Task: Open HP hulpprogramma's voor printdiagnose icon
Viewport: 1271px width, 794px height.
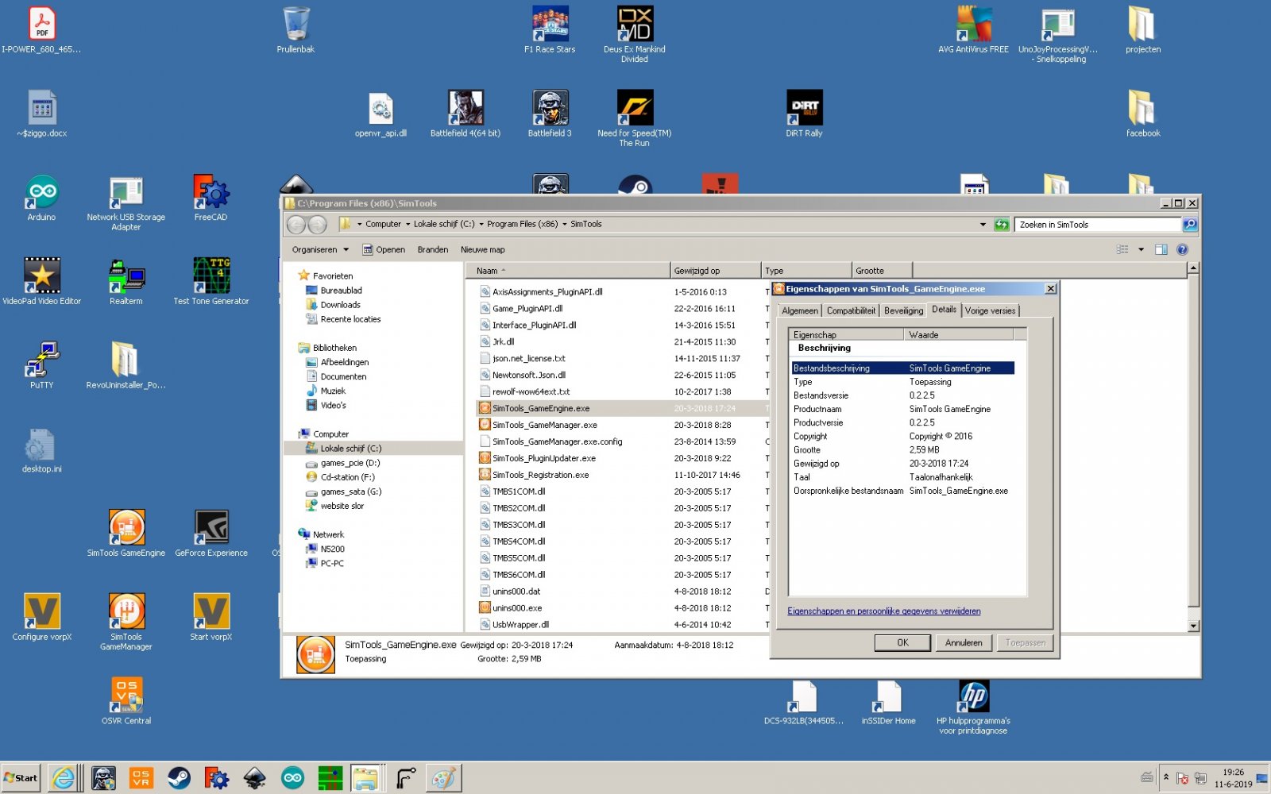Action: [973, 707]
